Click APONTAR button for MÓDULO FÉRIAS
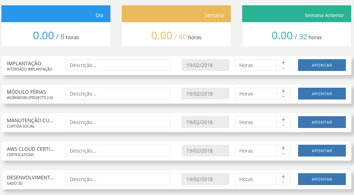Image resolution: width=354 pixels, height=195 pixels. (x=322, y=93)
